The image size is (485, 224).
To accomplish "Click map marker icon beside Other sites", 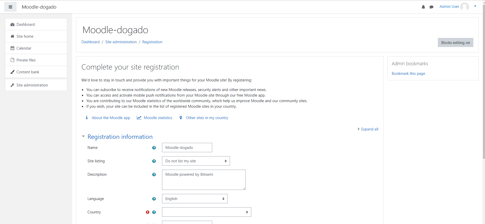I will point(181,118).
